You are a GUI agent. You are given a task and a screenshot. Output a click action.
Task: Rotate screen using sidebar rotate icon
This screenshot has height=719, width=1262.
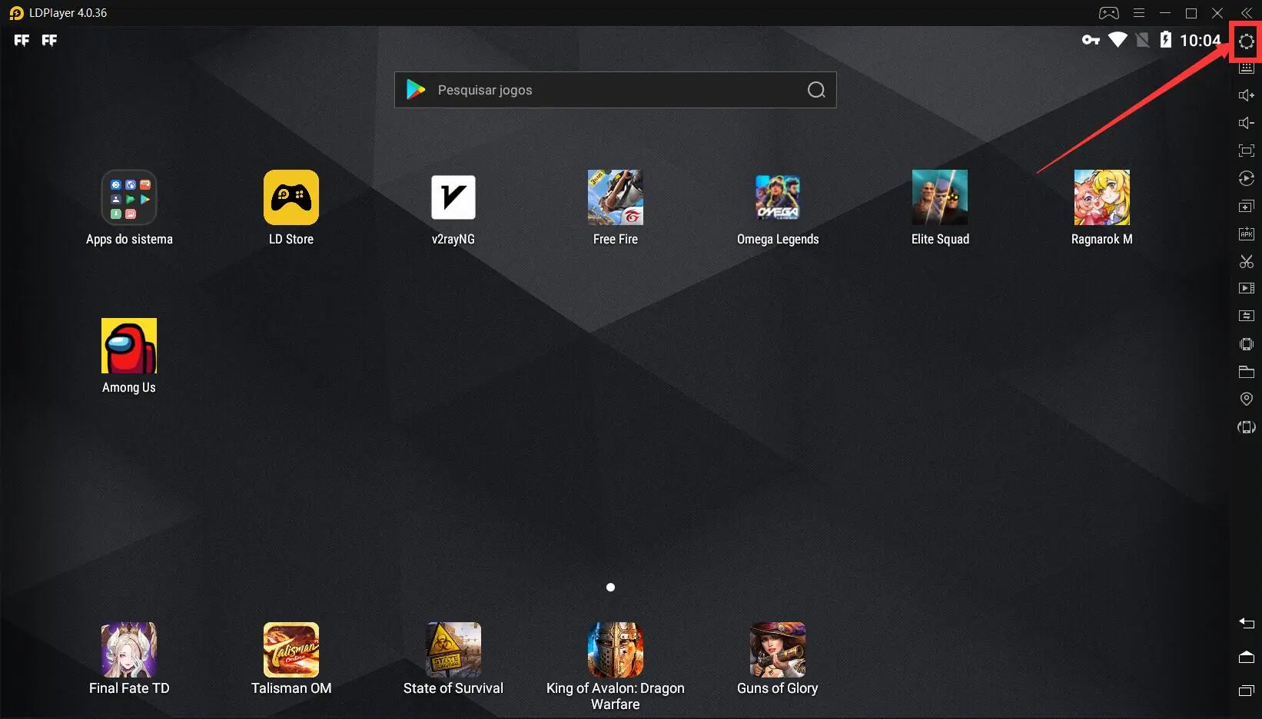pyautogui.click(x=1247, y=427)
